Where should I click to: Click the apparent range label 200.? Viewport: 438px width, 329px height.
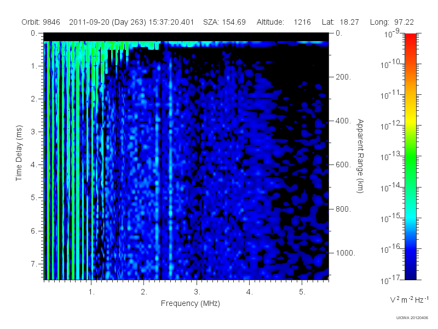(343, 77)
